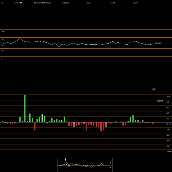Click the 100 label on MR axis
The image size is (172, 172).
click(x=168, y=97)
